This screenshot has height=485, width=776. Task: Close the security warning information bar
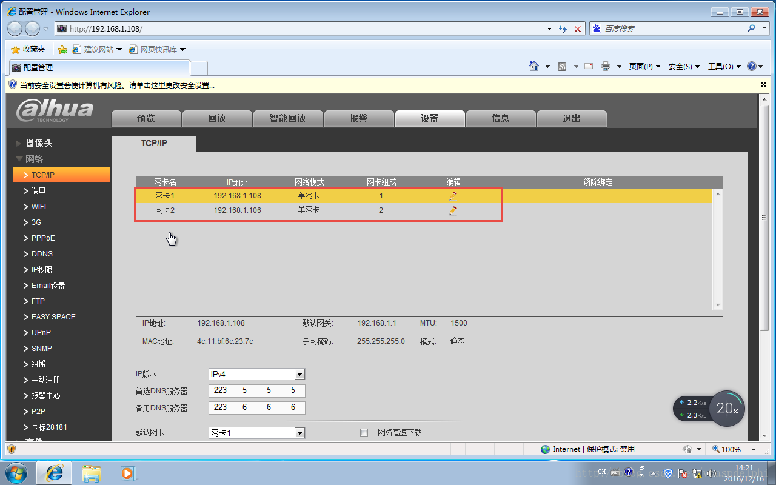click(763, 85)
